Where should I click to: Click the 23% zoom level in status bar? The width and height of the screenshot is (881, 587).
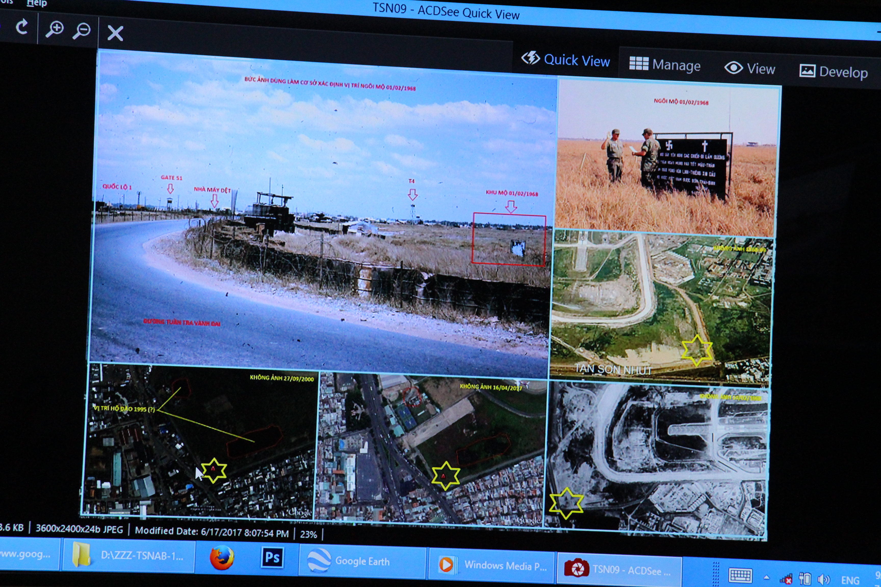(x=308, y=534)
